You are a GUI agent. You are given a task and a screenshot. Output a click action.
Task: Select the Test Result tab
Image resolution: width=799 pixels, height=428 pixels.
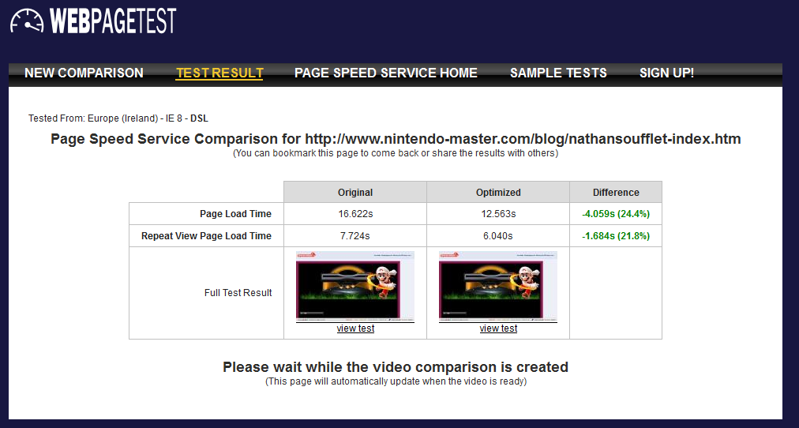[219, 73]
